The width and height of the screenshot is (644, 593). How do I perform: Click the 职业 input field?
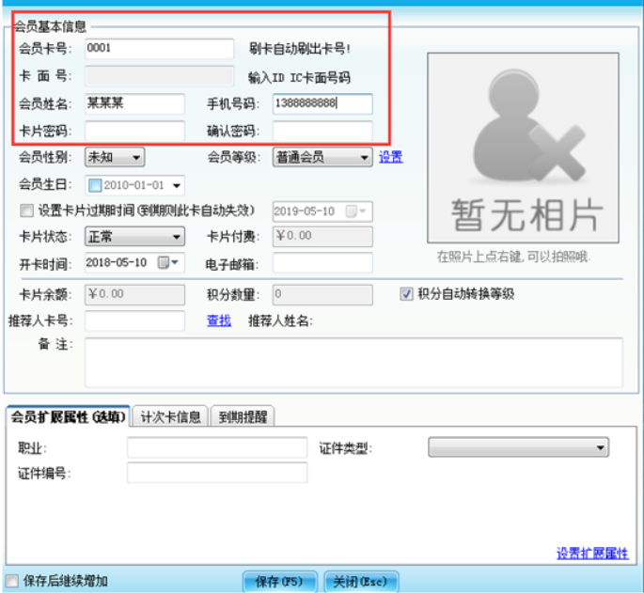[217, 447]
